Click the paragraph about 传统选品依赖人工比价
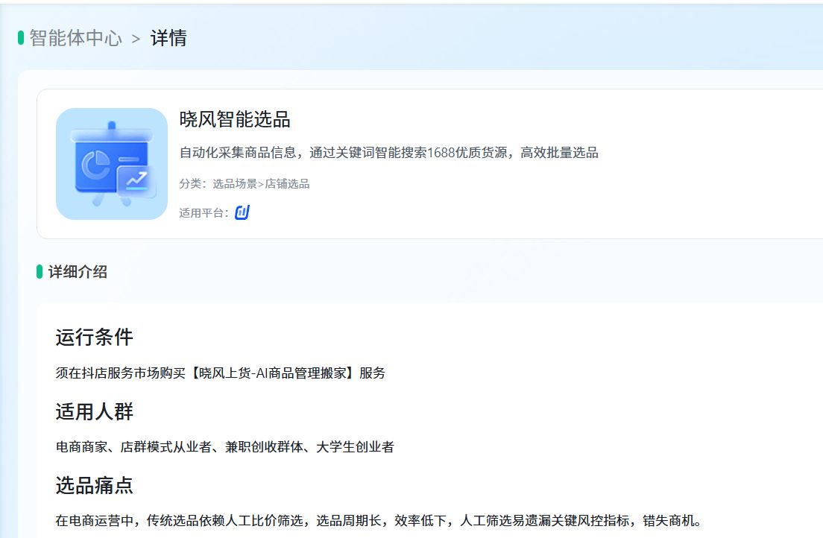Image resolution: width=823 pixels, height=538 pixels. [379, 521]
